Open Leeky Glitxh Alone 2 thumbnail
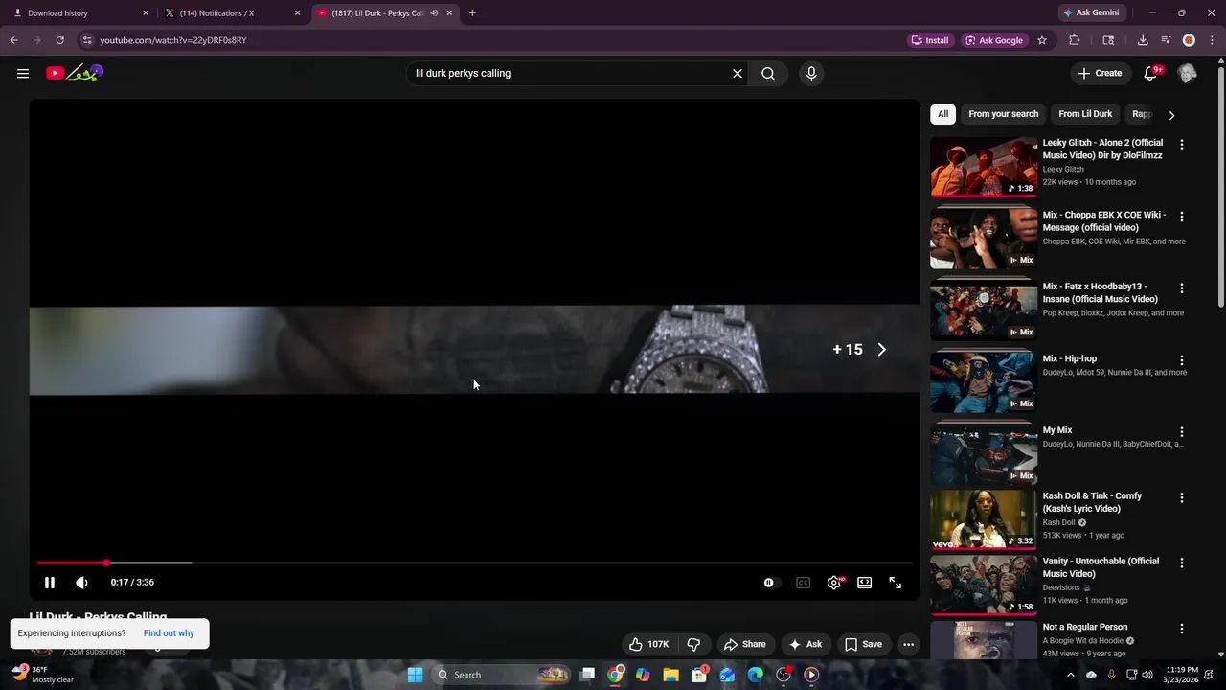 pos(984,167)
